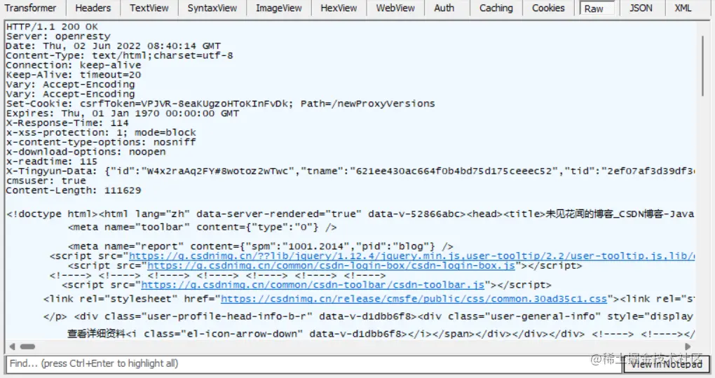Click the horizontal scrollbar left arrow
The width and height of the screenshot is (715, 378).
pos(13,346)
